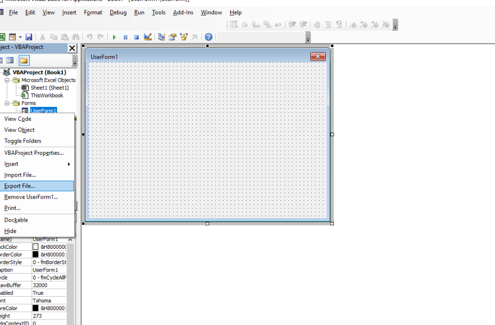Click the Toolbox hammer-and-wrench icon
This screenshot has height=325, width=495.
[195, 37]
